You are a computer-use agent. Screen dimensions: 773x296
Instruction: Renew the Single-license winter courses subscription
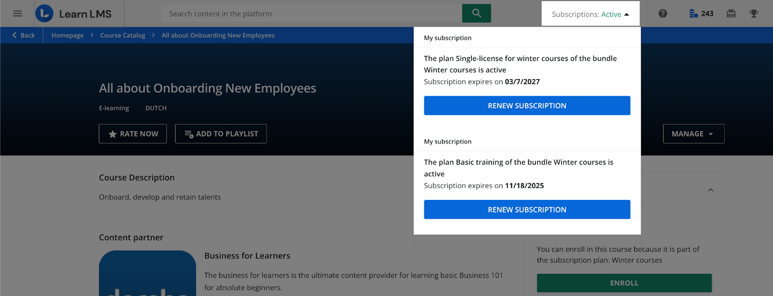527,106
